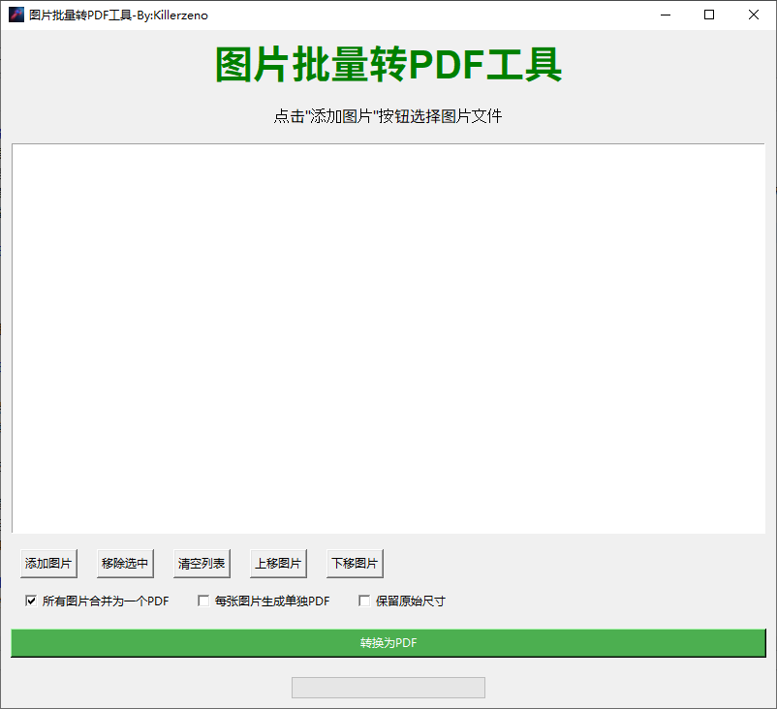This screenshot has height=709, width=777.
Task: Click the 添加图片 button
Action: (x=48, y=564)
